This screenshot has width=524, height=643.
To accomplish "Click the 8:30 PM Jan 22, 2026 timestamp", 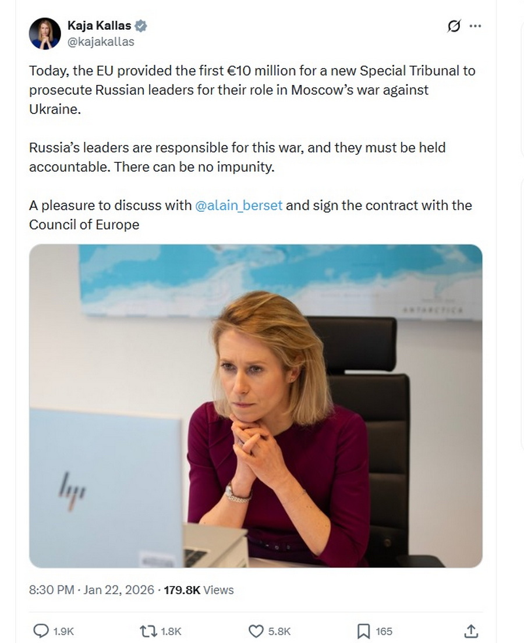I will point(91,589).
